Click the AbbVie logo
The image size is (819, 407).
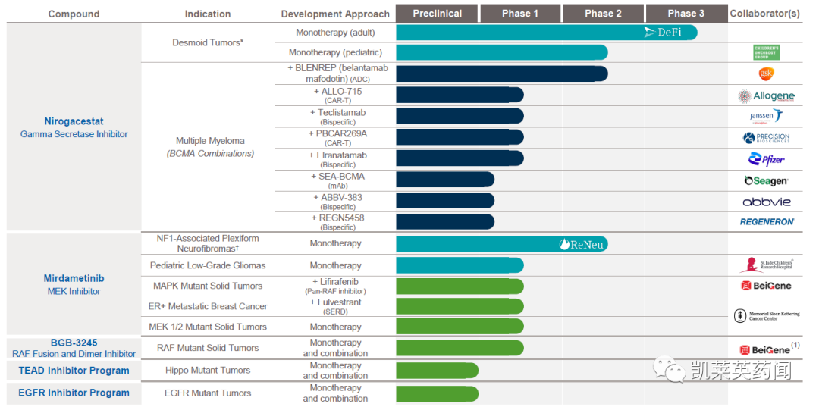click(766, 202)
